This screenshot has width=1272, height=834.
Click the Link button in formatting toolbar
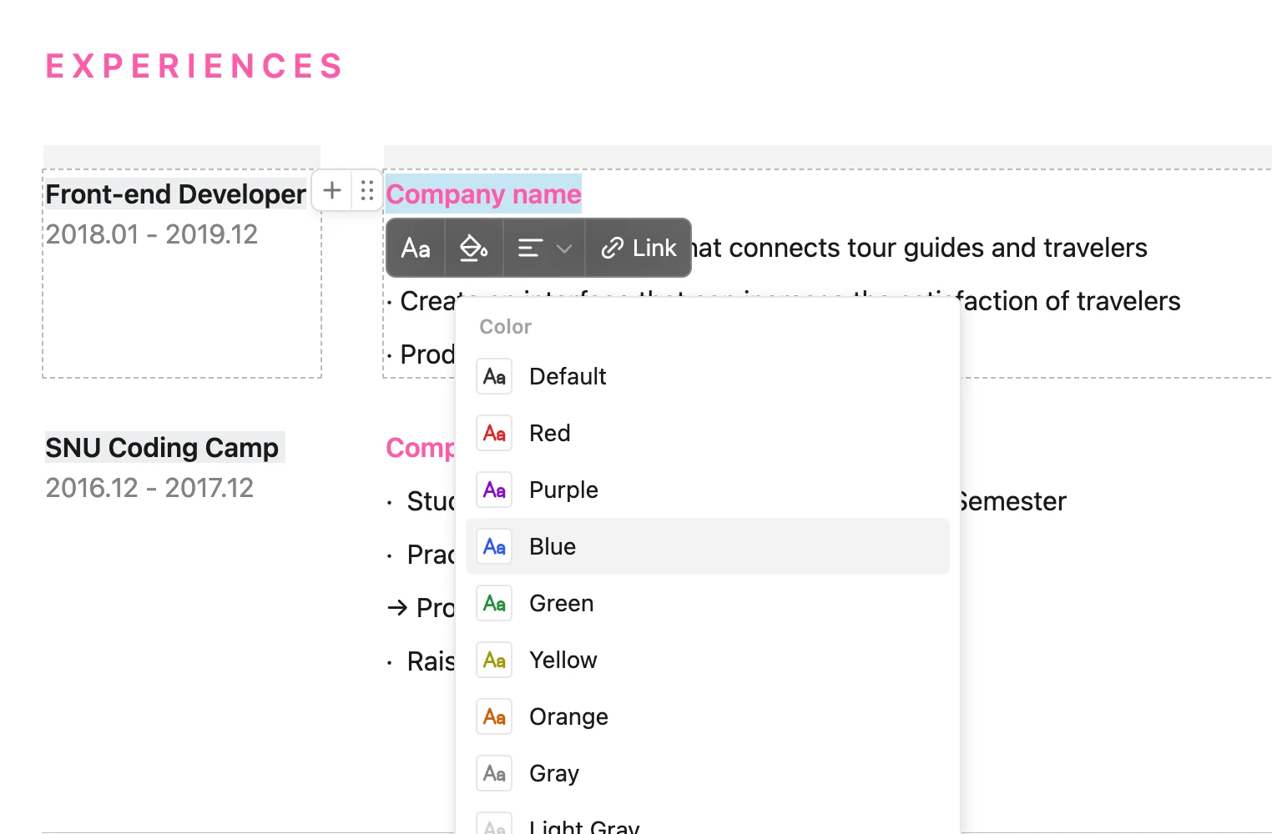tap(639, 248)
